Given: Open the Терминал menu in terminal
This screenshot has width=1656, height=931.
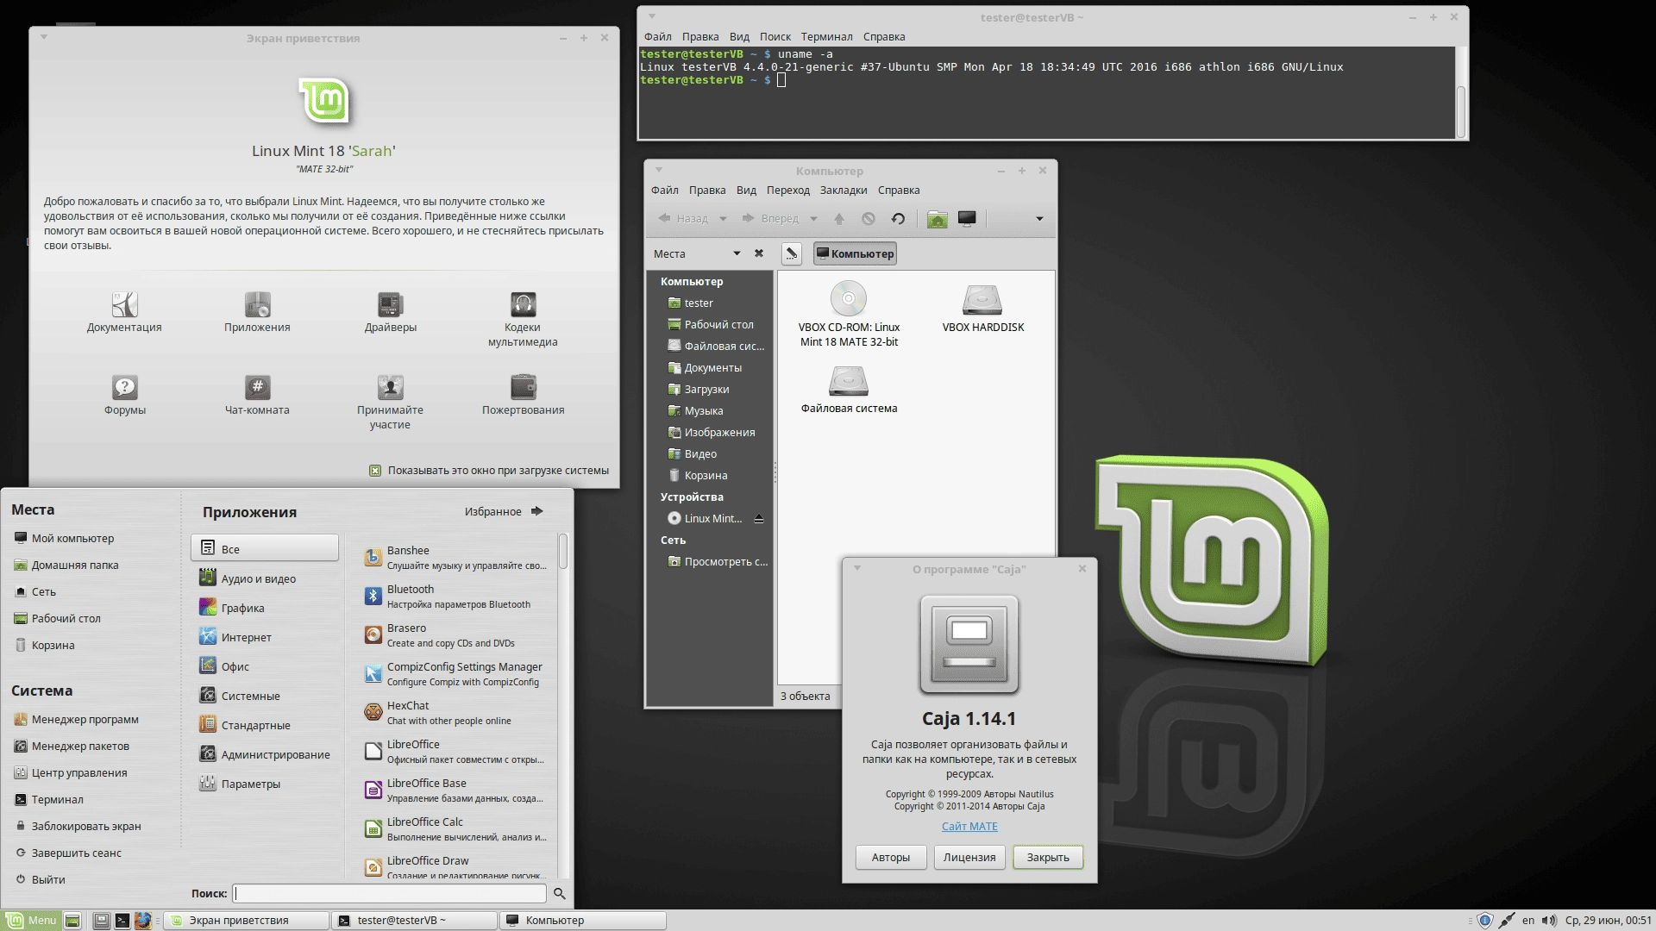Looking at the screenshot, I should [x=826, y=36].
